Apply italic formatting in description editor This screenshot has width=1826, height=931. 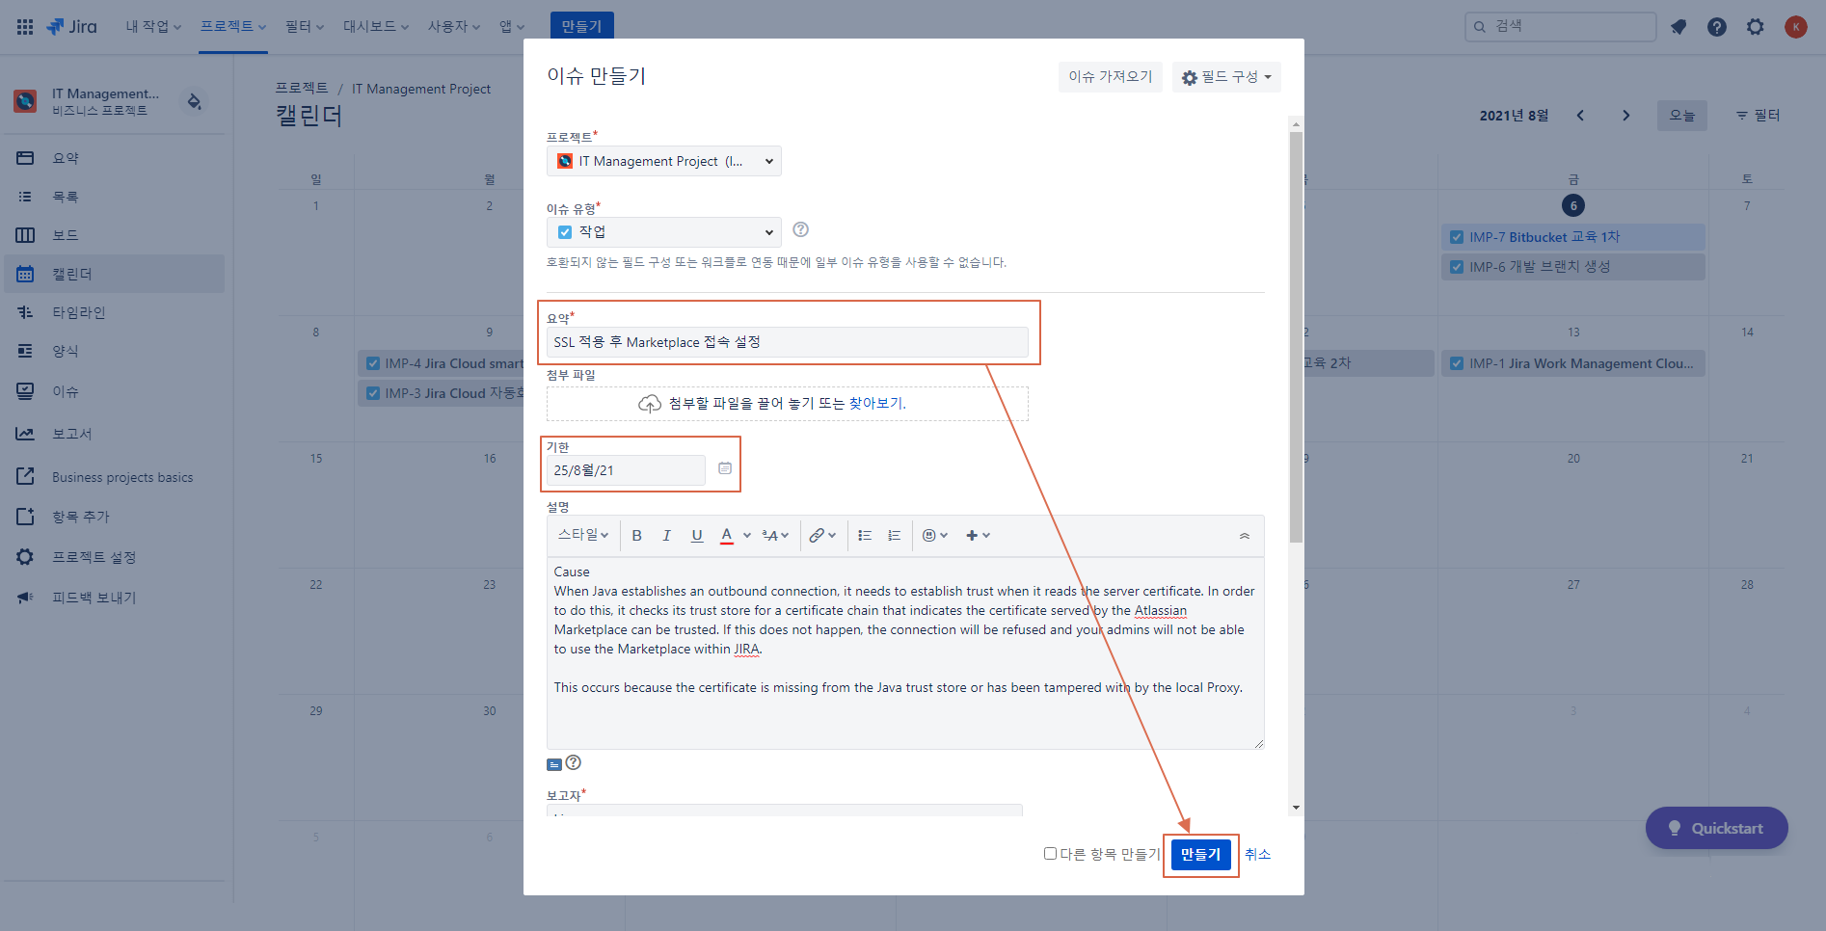coord(666,536)
